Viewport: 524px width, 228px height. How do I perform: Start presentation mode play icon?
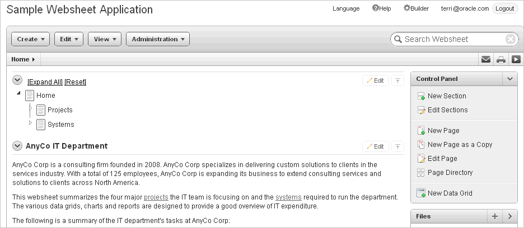[516, 59]
